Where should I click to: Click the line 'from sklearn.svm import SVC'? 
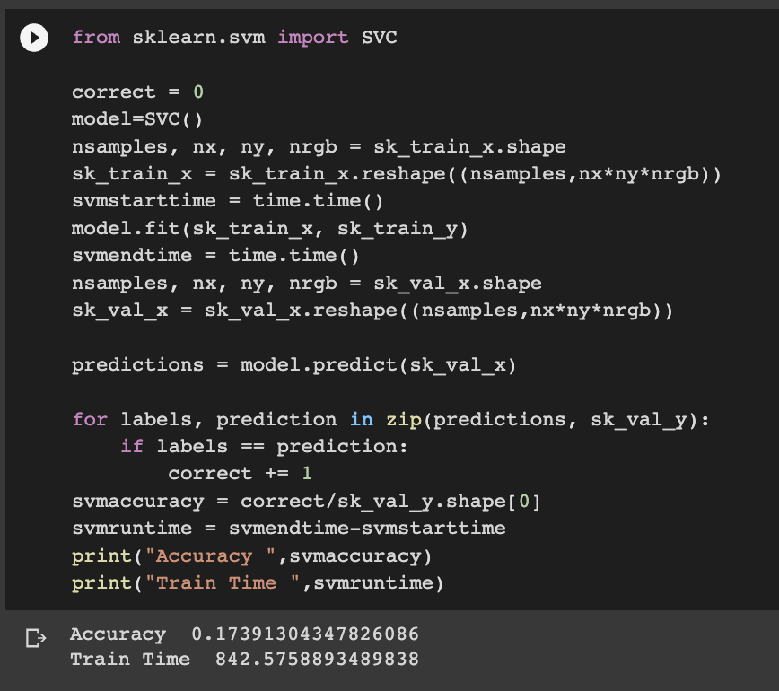click(x=234, y=38)
